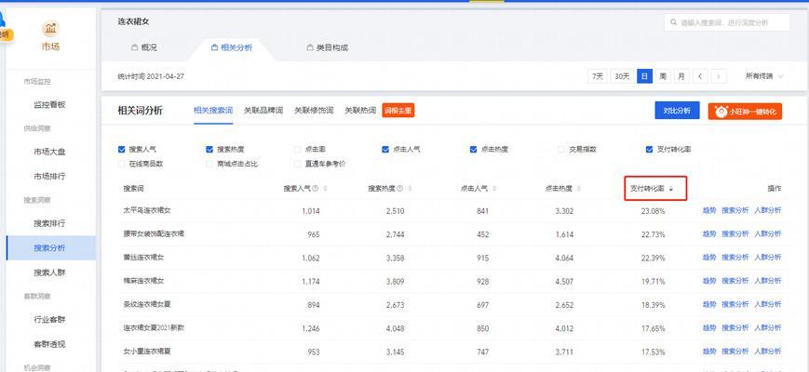The height and width of the screenshot is (372, 809).
Task: Click 趋势 link for 太平鸟连衣裙女
Action: pos(708,210)
